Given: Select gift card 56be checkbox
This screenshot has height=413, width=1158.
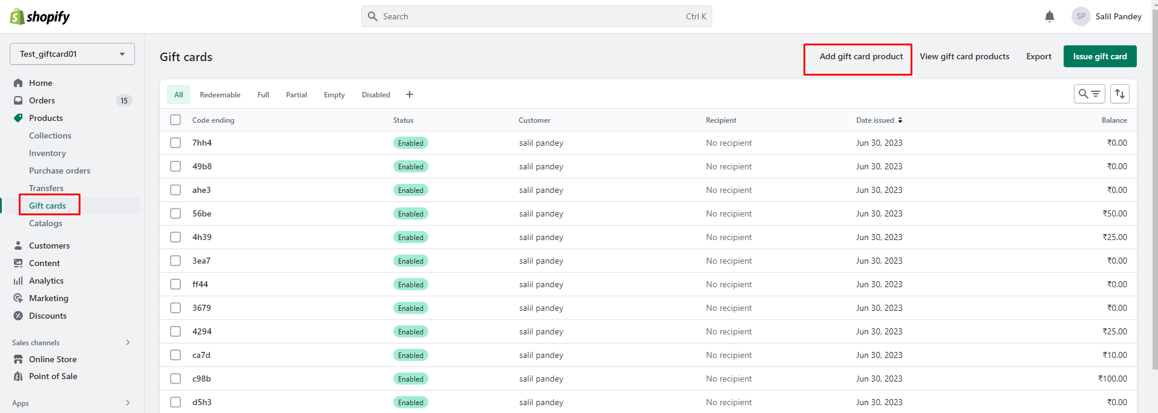Looking at the screenshot, I should (175, 213).
